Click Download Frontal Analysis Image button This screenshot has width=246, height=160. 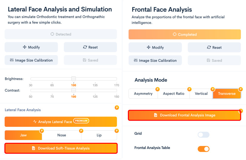click(184, 115)
